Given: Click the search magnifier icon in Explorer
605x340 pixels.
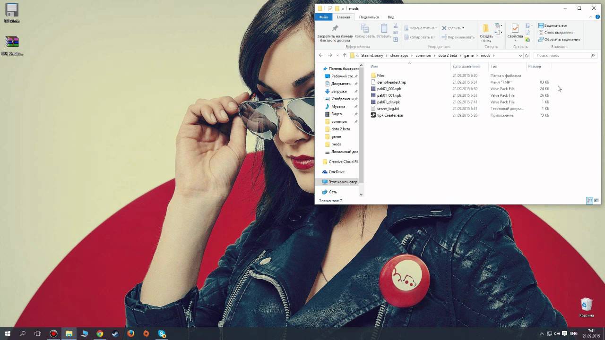Looking at the screenshot, I should [593, 55].
